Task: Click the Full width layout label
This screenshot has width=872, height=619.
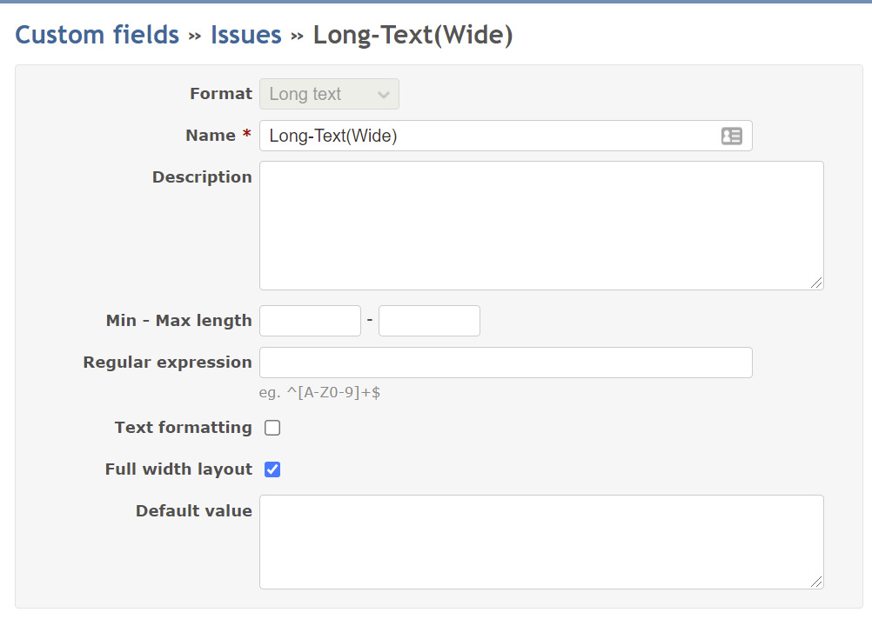Action: click(178, 469)
